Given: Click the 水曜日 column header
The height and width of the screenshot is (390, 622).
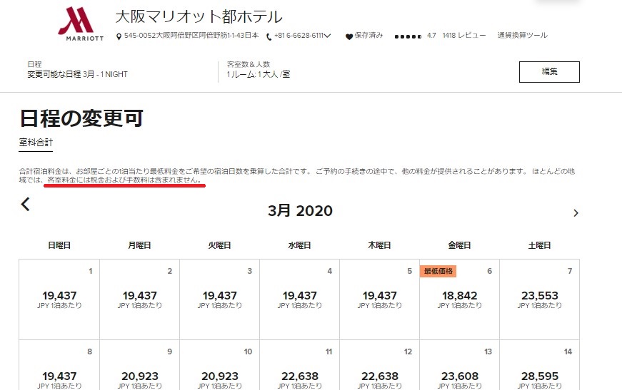Looking at the screenshot, I should tap(299, 245).
